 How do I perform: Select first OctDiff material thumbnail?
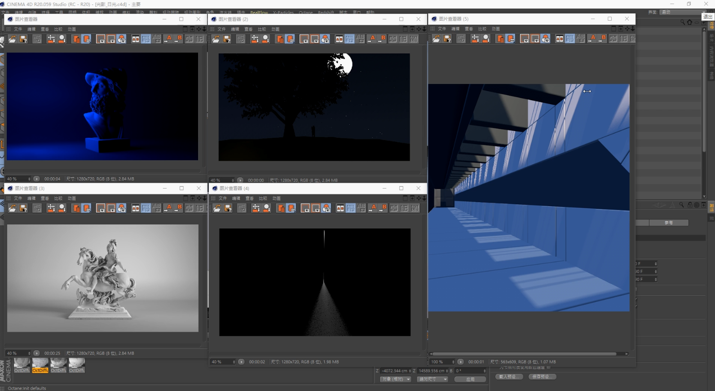22,365
